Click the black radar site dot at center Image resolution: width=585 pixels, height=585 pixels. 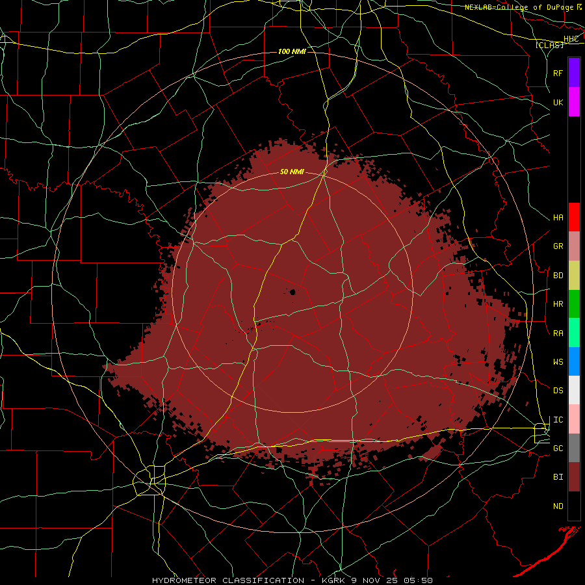point(293,292)
